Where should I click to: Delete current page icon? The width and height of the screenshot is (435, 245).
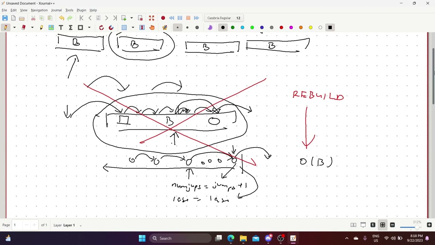[x=140, y=18]
